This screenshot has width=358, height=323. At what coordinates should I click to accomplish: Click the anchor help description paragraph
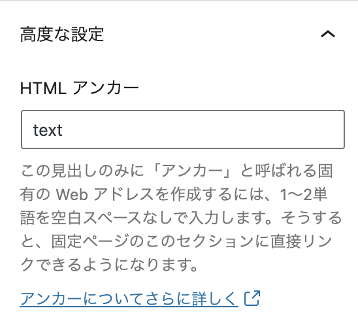180,218
